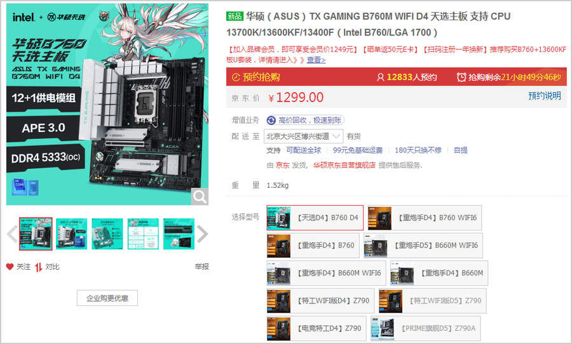Click the ￥1299.00 price text

(x=296, y=97)
